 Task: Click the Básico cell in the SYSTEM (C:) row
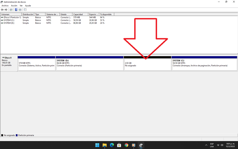click(38, 20)
